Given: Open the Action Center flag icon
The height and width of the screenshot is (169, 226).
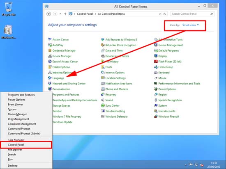Looking at the screenshot, I should pyautogui.click(x=50, y=39).
